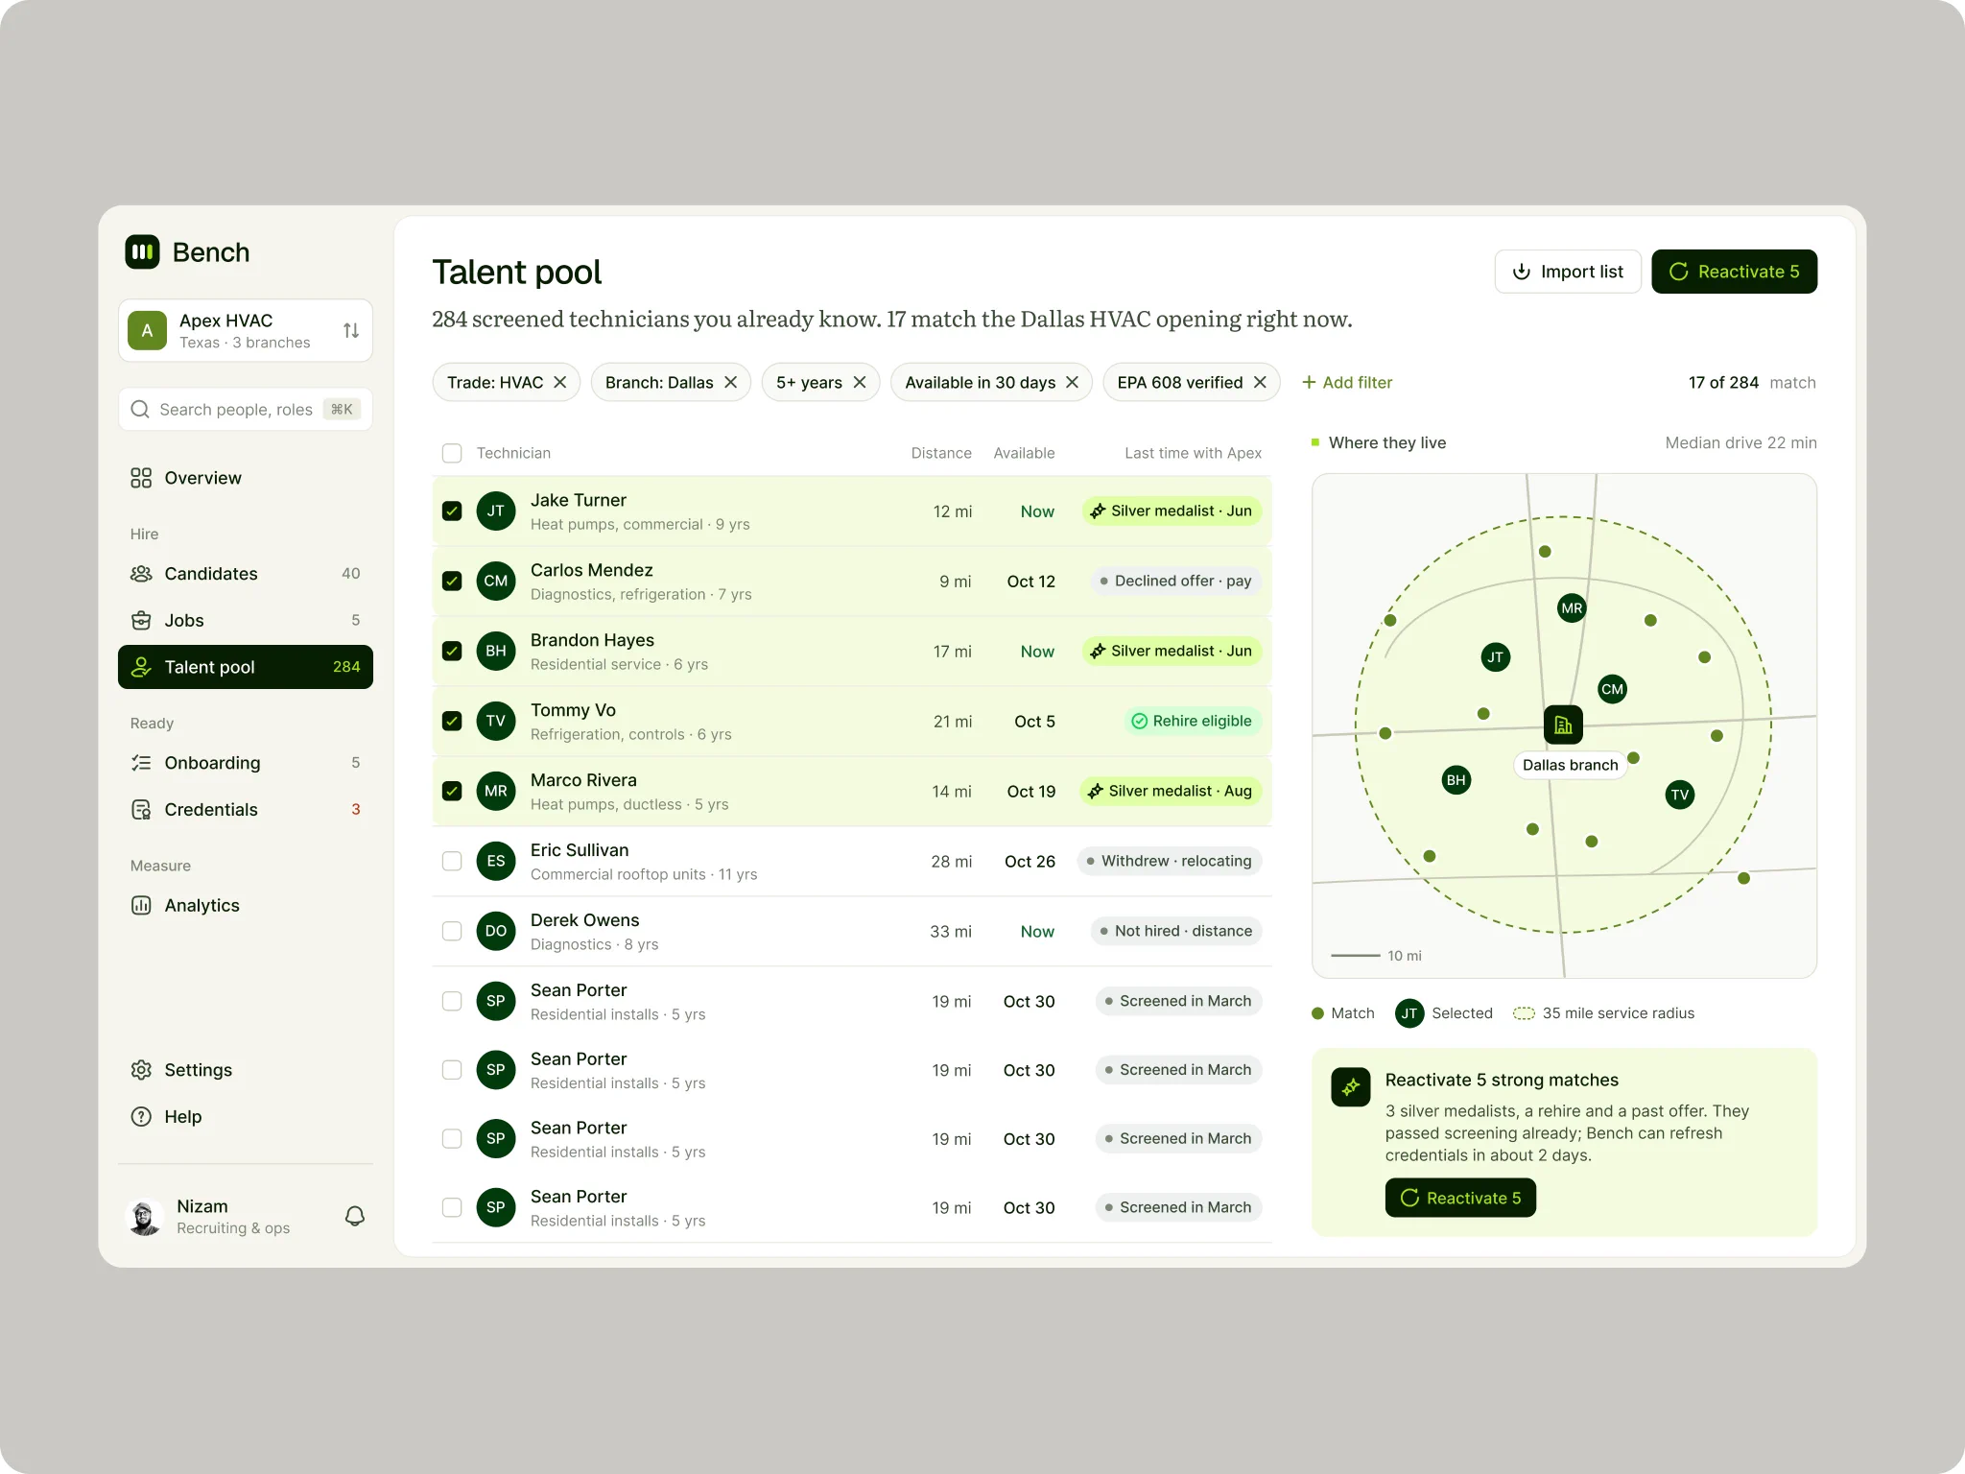Screen dimensions: 1965x1474
Task: Click the Rehire eligible tag
Action: [1192, 722]
